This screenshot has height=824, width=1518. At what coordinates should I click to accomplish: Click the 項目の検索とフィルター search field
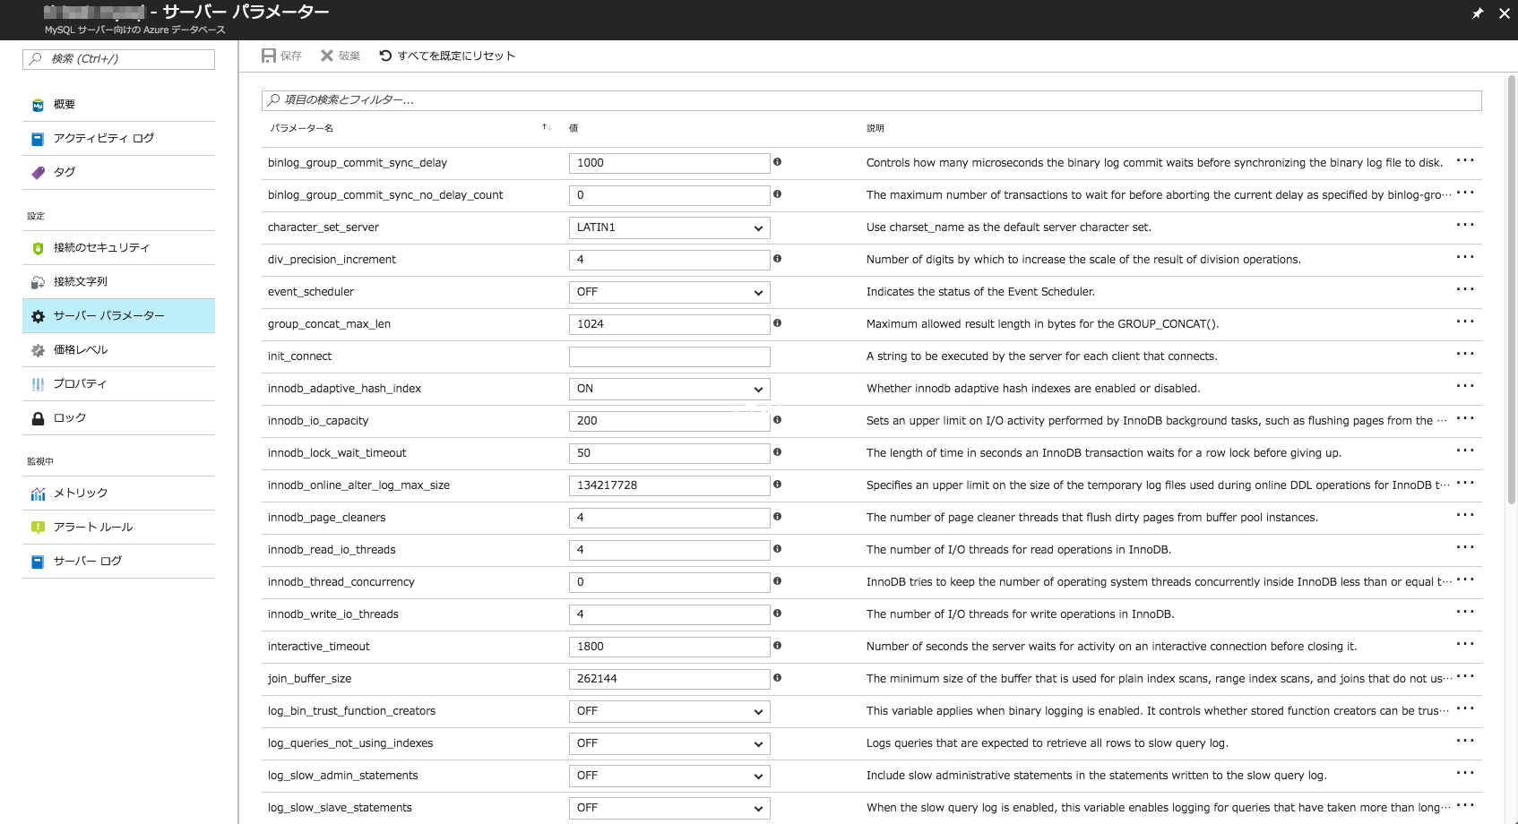click(871, 100)
